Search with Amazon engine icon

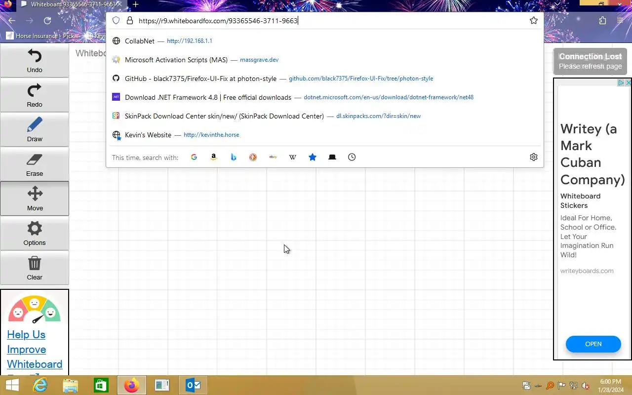tap(213, 157)
